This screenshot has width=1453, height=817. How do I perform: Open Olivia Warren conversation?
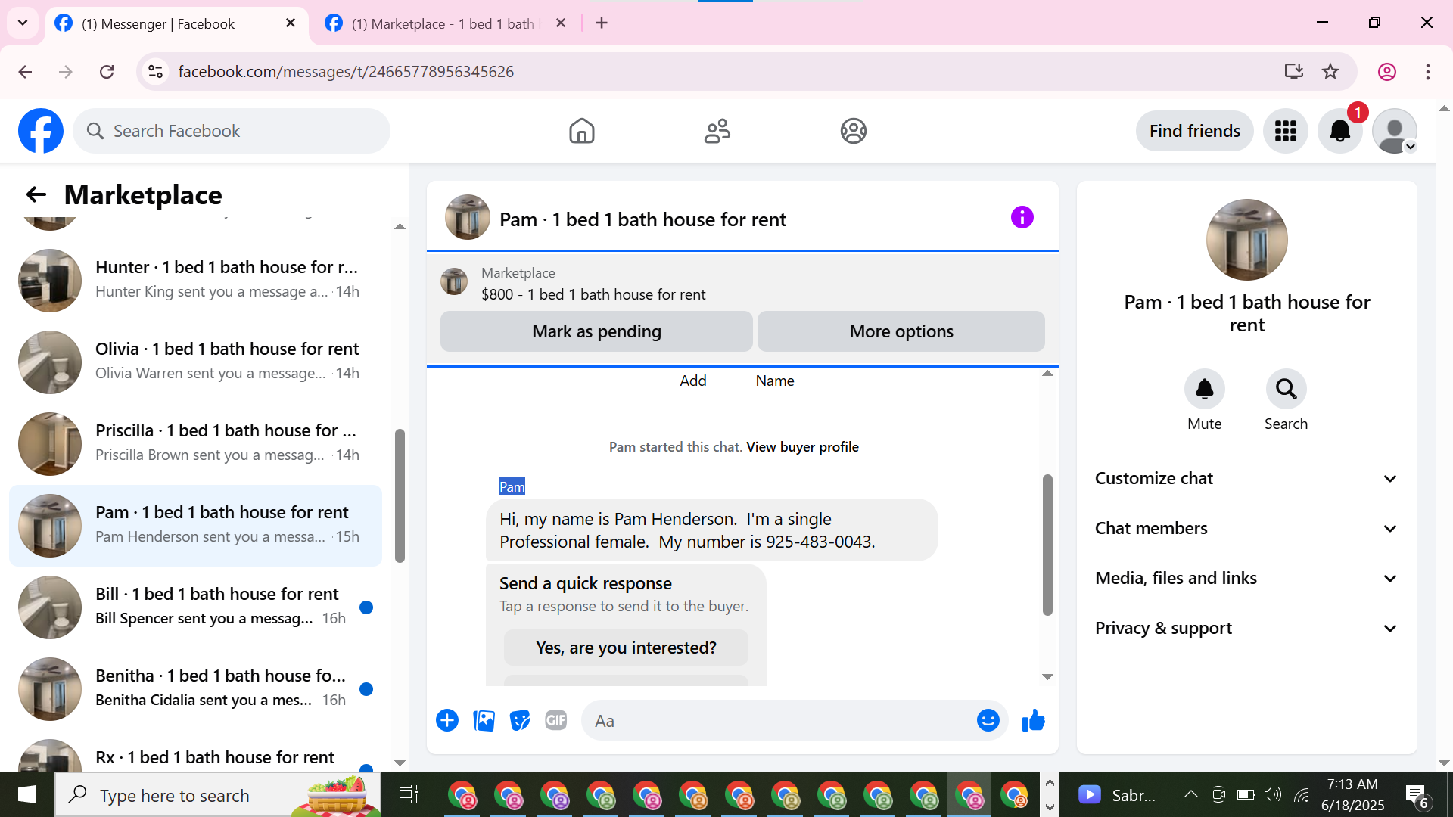coord(195,362)
